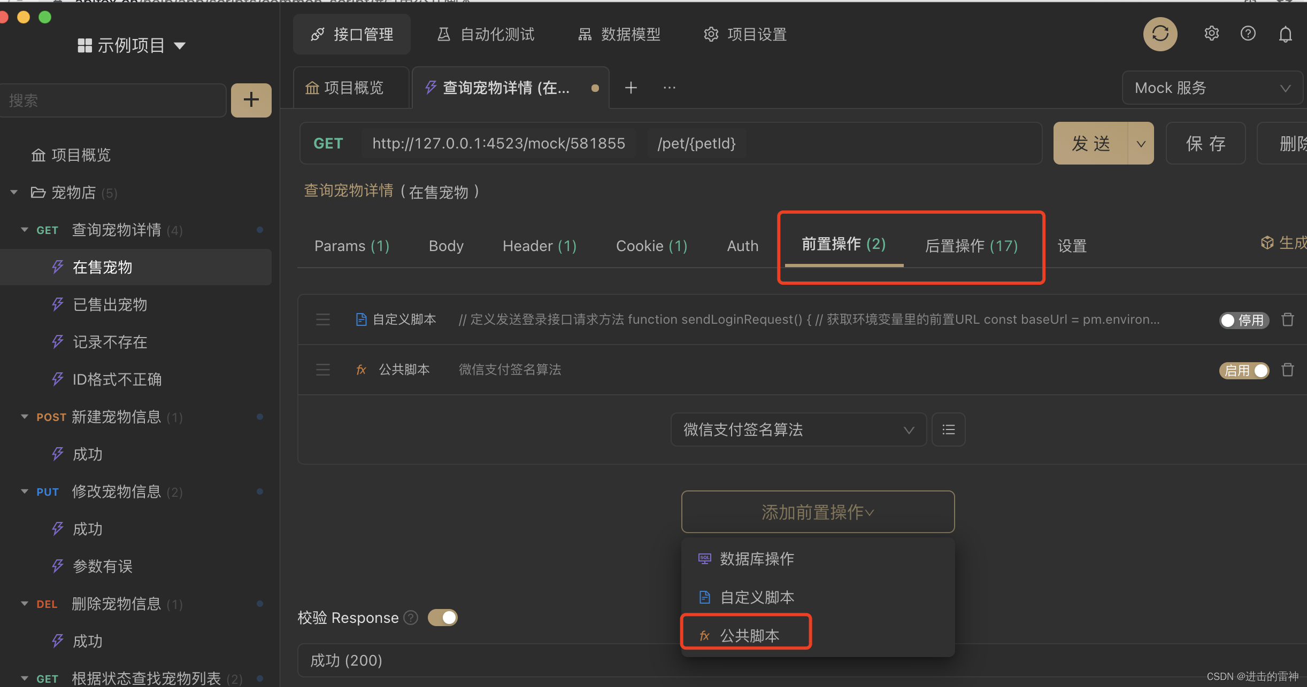Click the help question mark icon
This screenshot has width=1307, height=687.
click(x=1248, y=34)
